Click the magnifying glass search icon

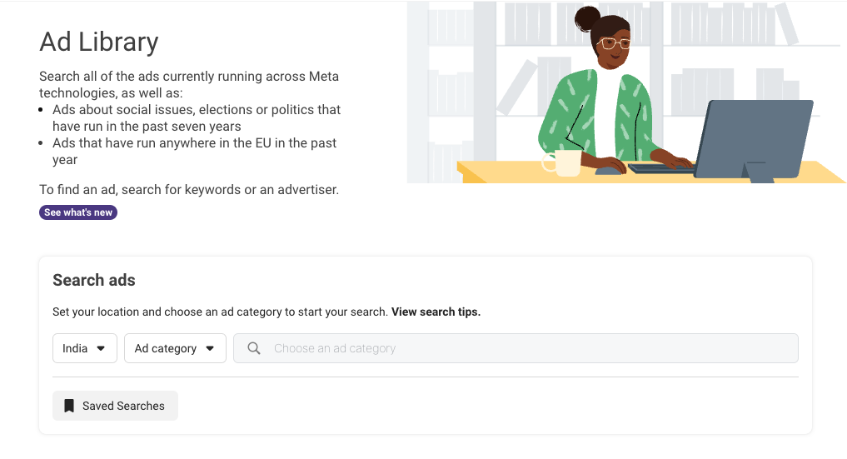tap(254, 348)
